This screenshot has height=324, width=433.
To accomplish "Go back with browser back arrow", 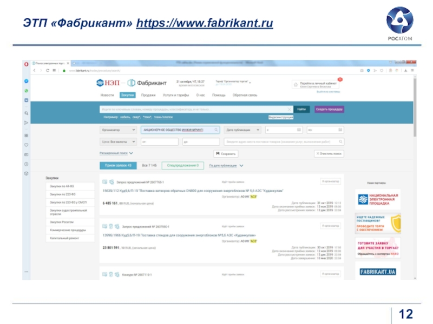I will click(35, 71).
